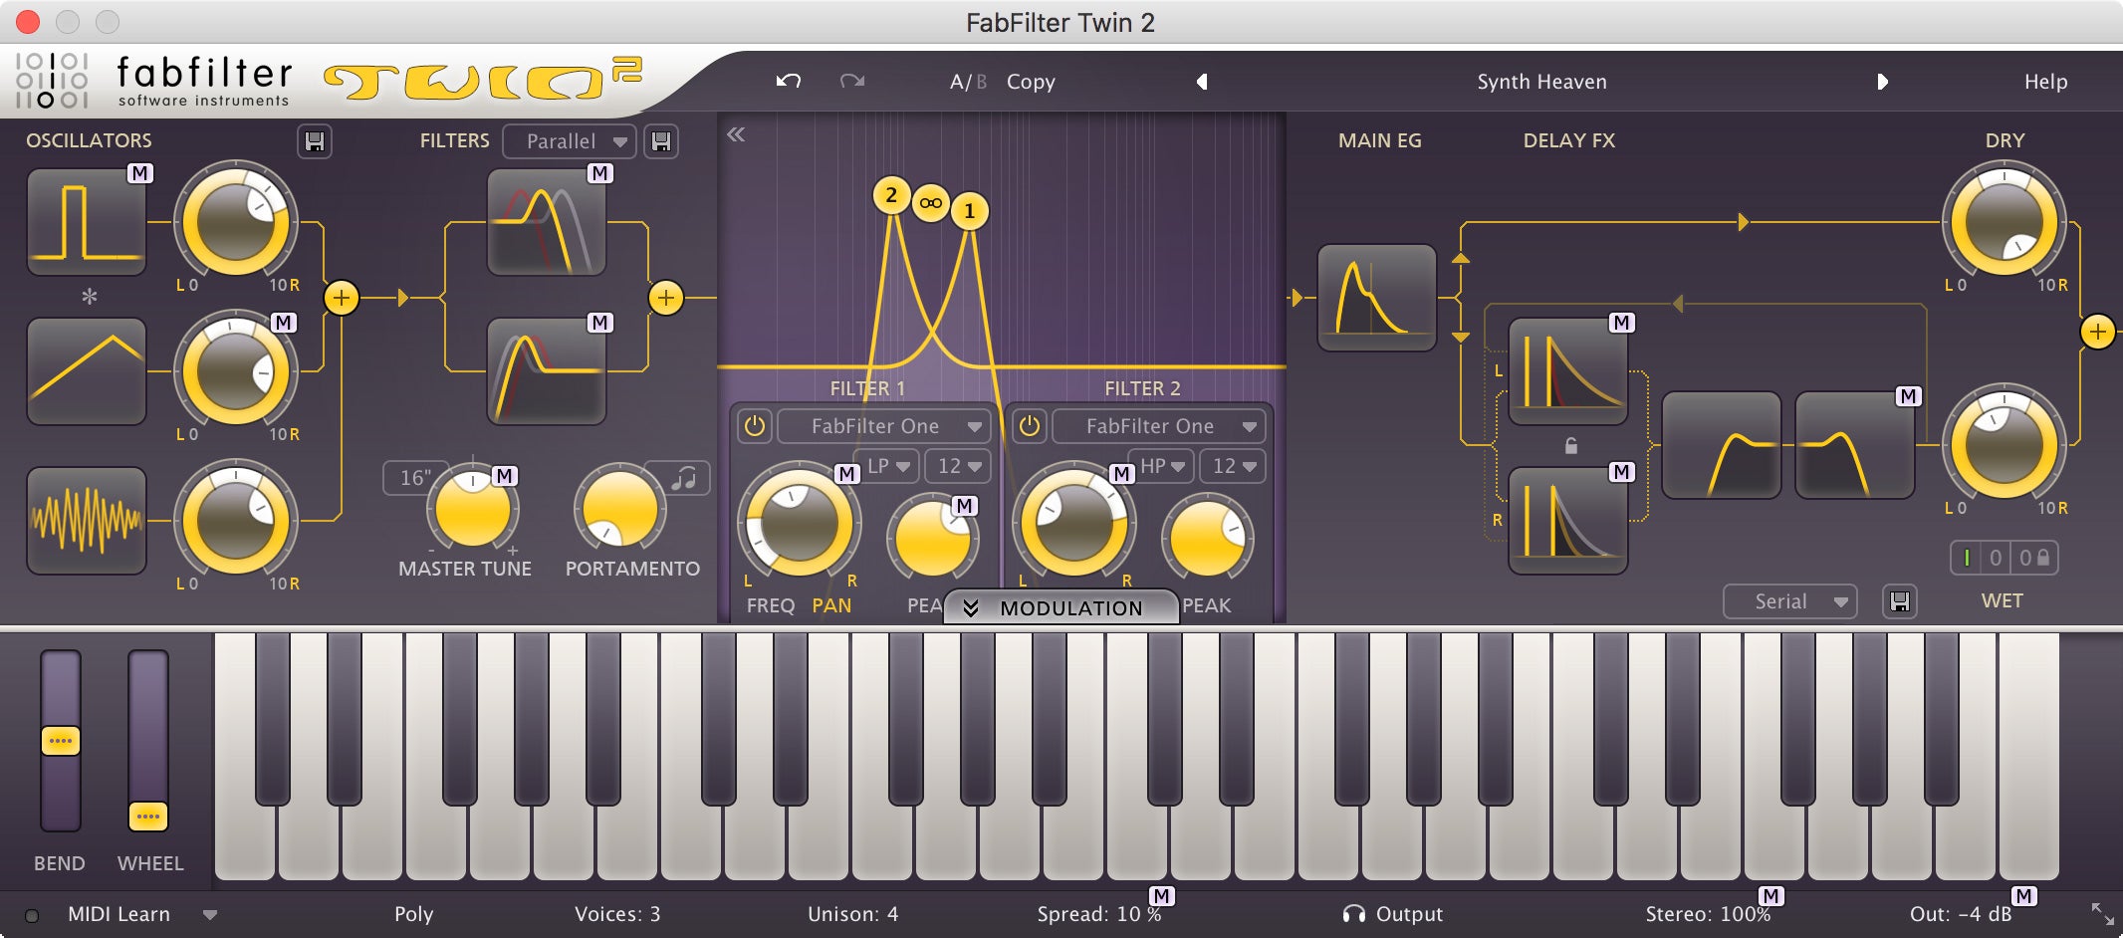Toggle the delay lock icon

[1570, 446]
